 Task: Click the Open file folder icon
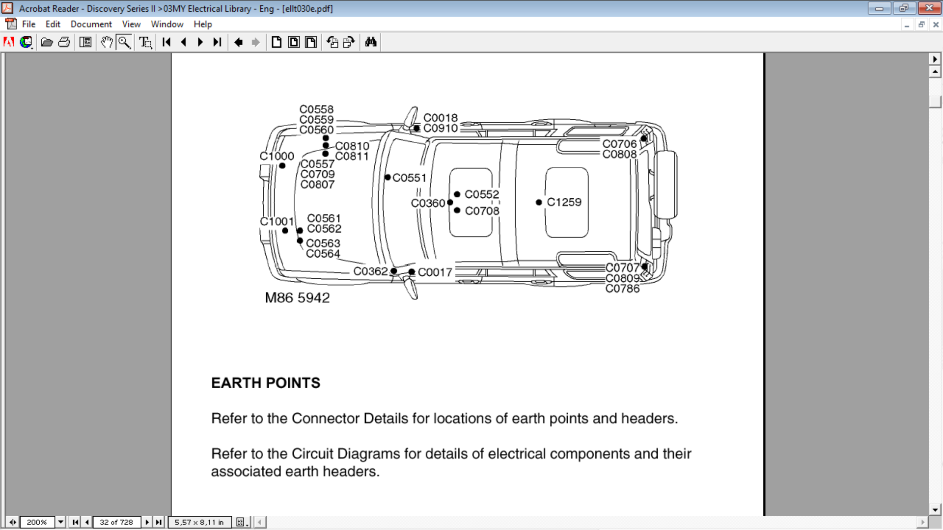[47, 42]
